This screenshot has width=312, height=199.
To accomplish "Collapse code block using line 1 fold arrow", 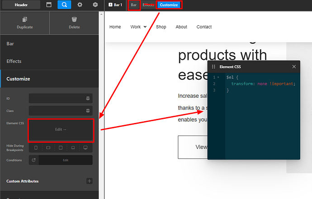I will (218, 77).
